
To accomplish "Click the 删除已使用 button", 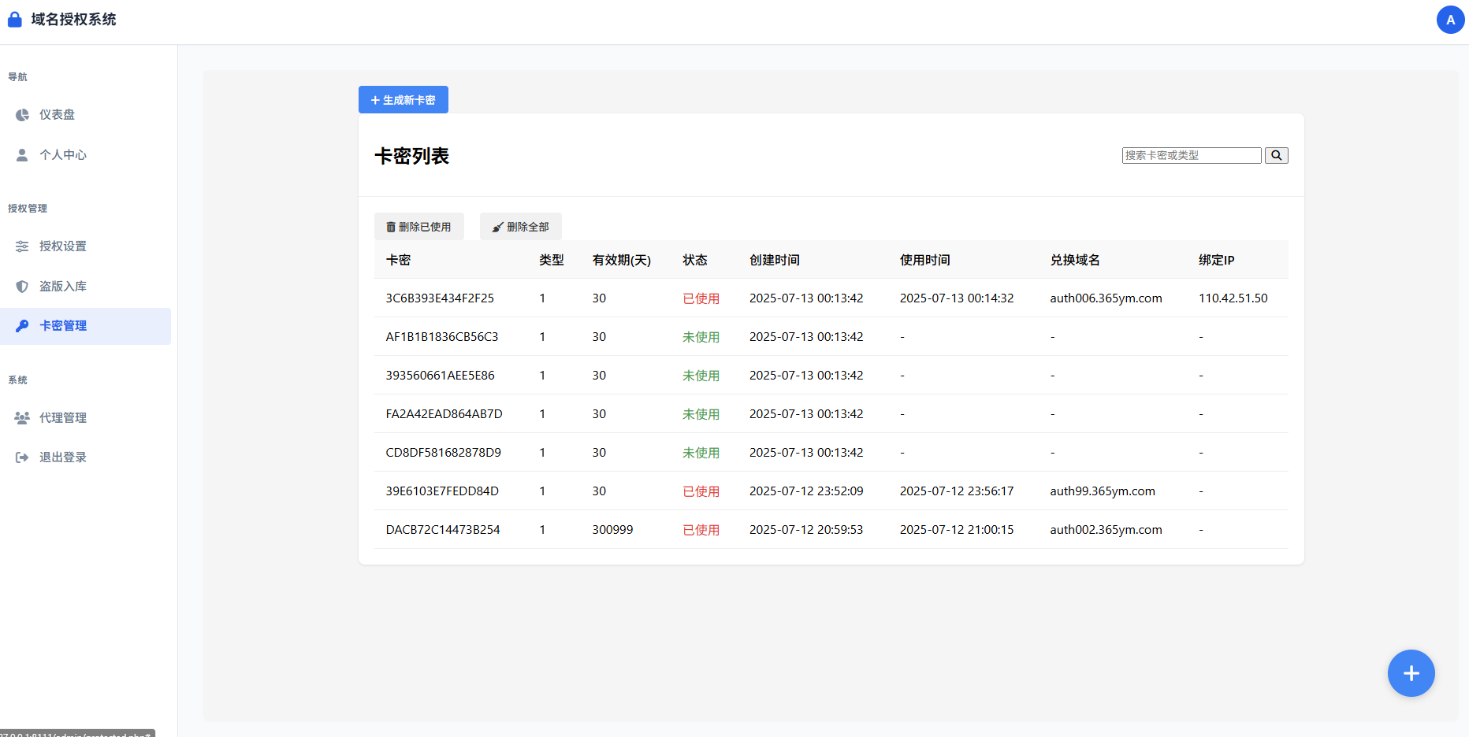I will click(x=418, y=227).
